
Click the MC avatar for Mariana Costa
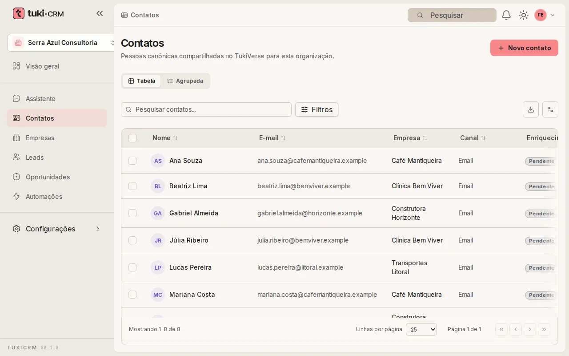pos(158,295)
